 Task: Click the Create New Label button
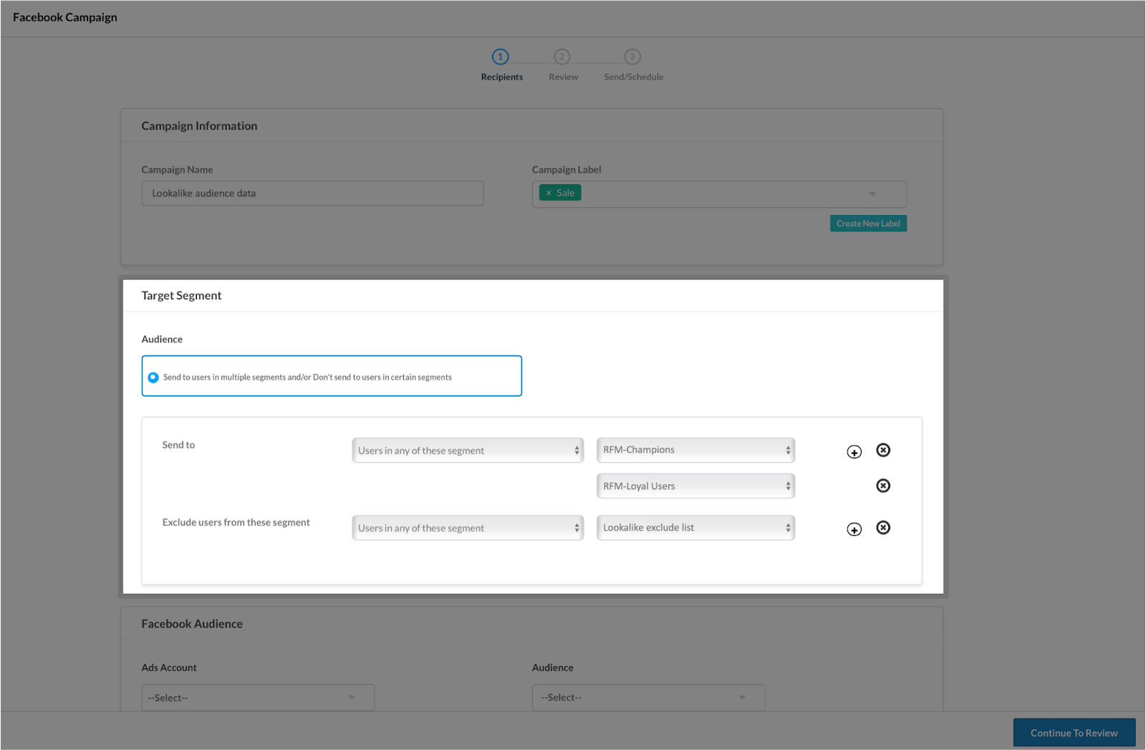point(868,223)
